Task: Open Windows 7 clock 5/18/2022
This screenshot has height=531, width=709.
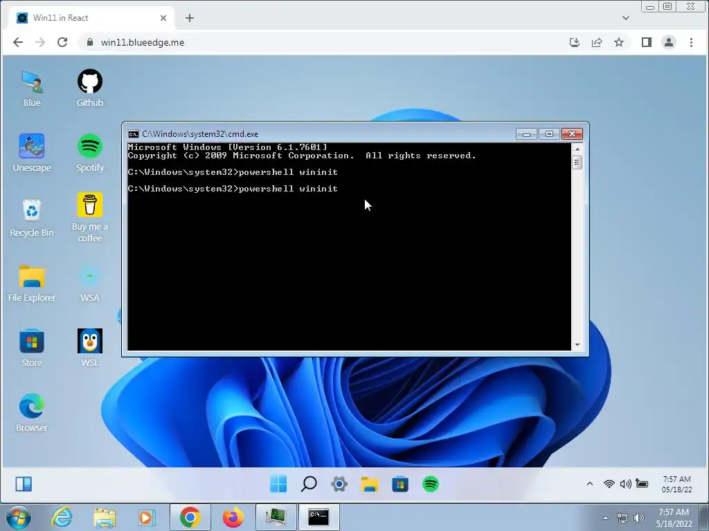Action: click(x=674, y=518)
